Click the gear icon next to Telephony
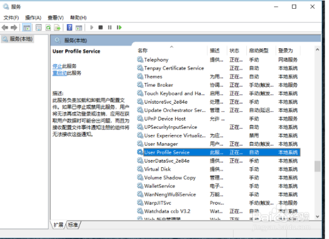The height and width of the screenshot is (239, 329). [x=140, y=60]
